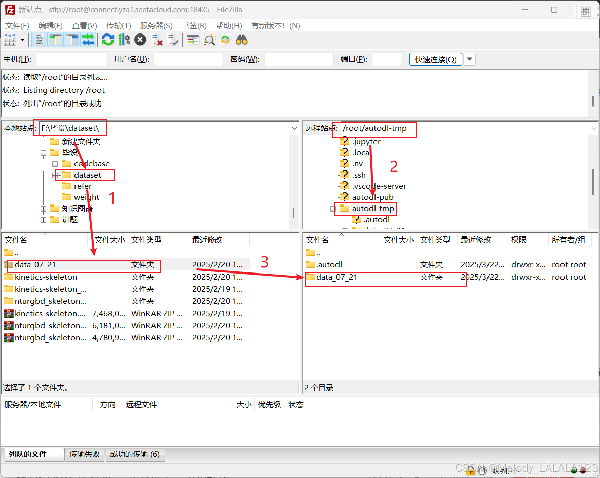This screenshot has height=478, width=600.
Task: Expand the codebase folder in local tree
Action: point(55,164)
